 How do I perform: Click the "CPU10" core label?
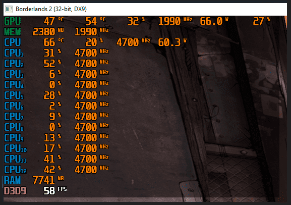[16, 148]
